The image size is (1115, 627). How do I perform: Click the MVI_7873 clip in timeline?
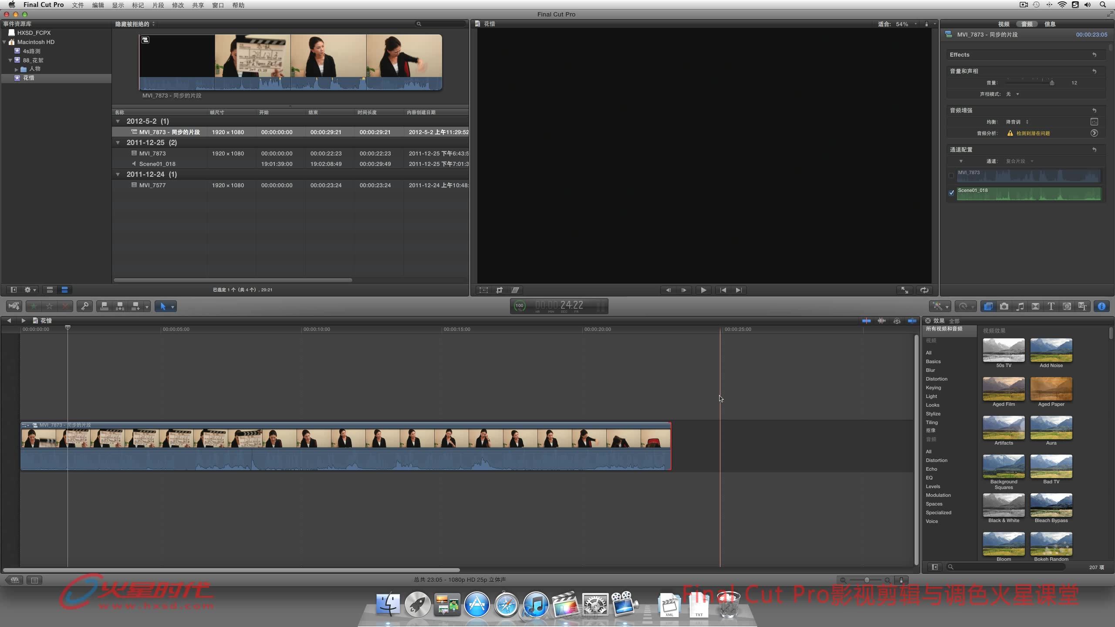point(344,444)
